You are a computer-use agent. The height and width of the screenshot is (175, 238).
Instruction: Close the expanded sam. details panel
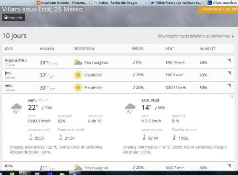coord(232,97)
